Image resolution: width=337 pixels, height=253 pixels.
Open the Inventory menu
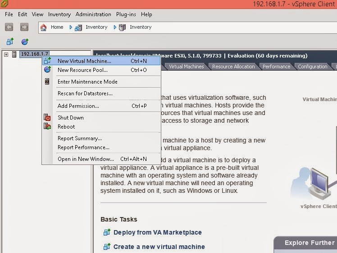point(59,14)
